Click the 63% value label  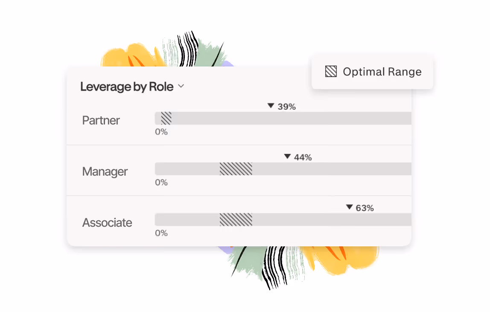click(x=365, y=208)
